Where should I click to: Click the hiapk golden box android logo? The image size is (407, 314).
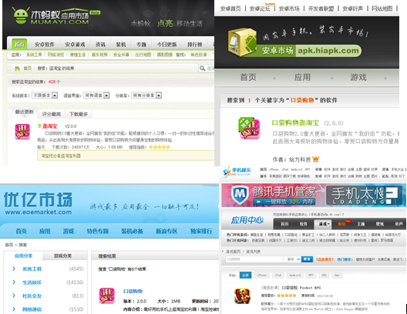click(243, 42)
